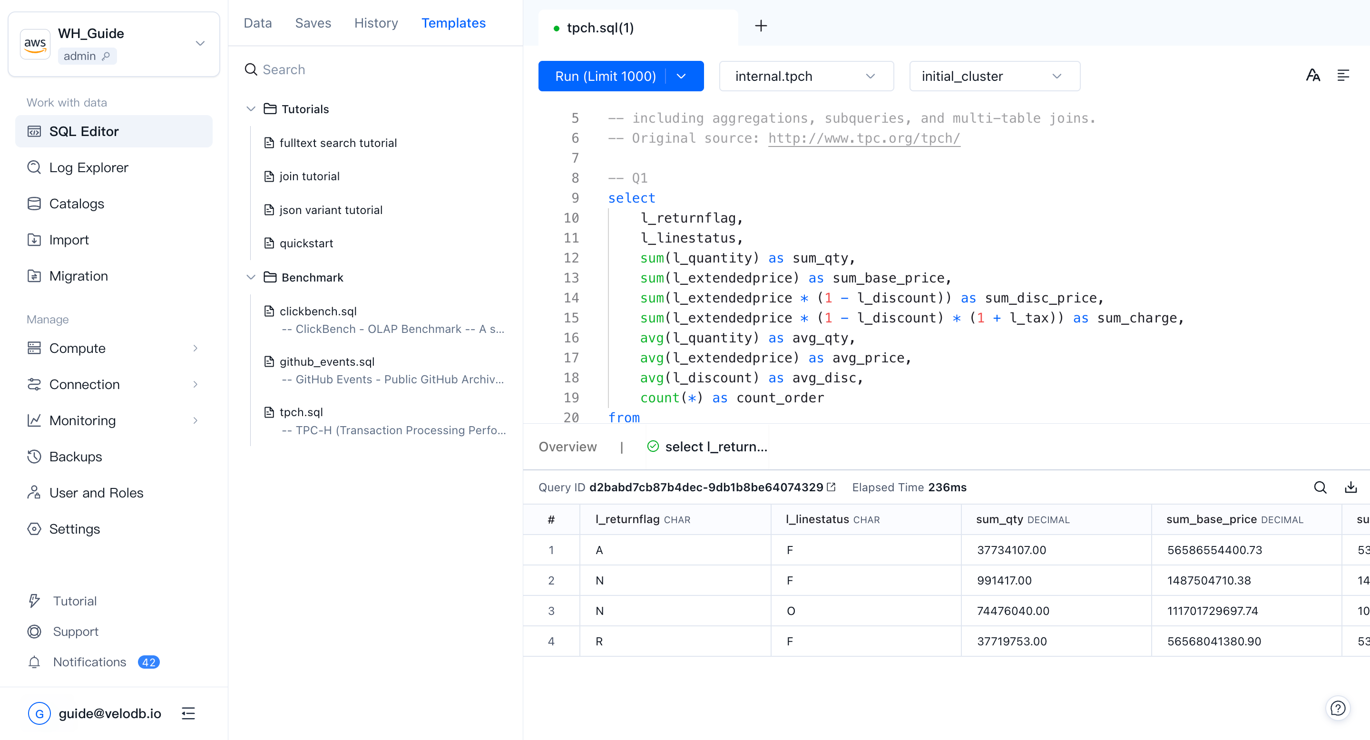The width and height of the screenshot is (1370, 740).
Task: Download the query results
Action: pos(1350,487)
